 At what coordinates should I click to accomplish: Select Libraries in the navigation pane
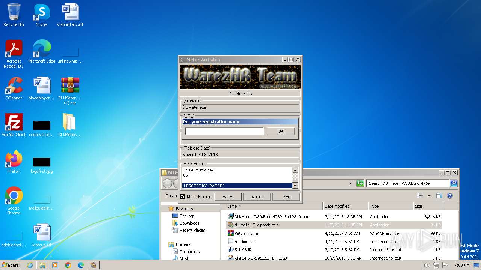183,244
